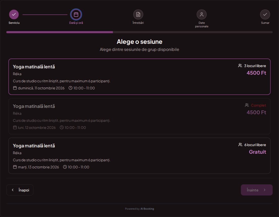
Task: Click the Date personale step label
Action: [x=202, y=25]
